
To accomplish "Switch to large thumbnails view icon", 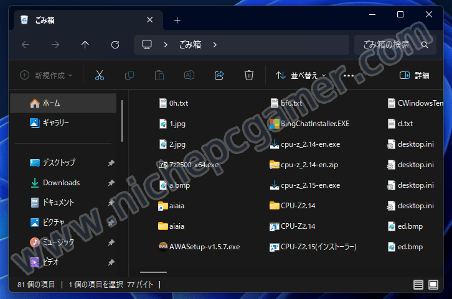I will [433, 285].
